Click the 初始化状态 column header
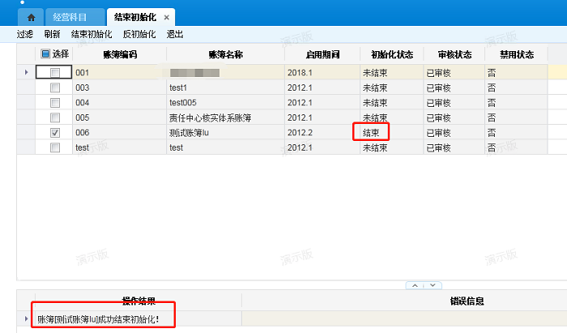 392,54
